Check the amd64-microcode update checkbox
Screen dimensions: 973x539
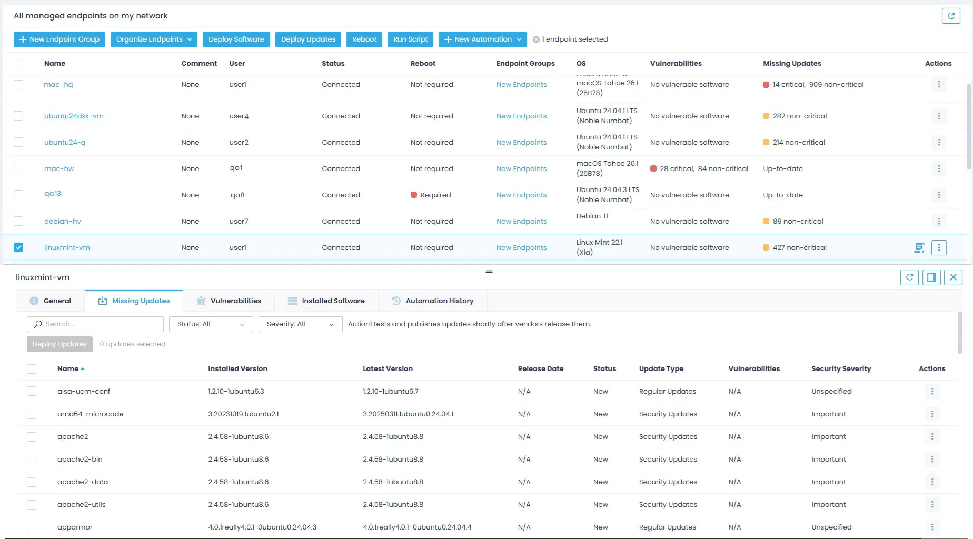pos(32,414)
